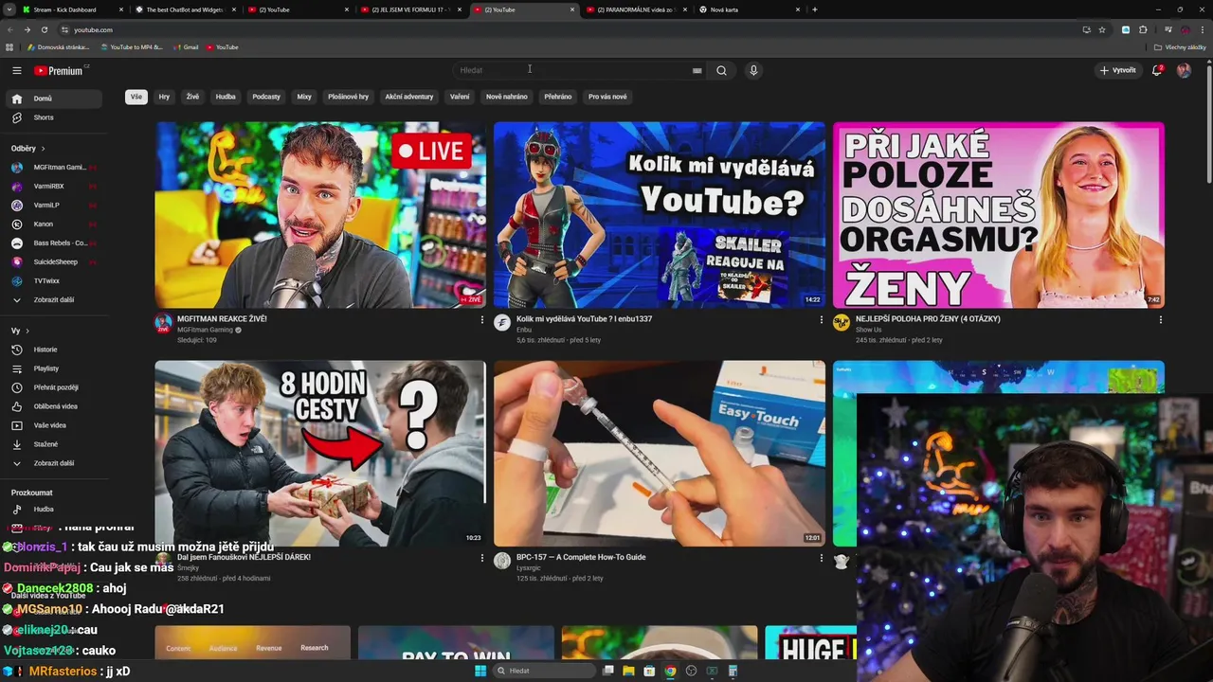
Task: Bookmark this page with star icon
Action: click(x=1102, y=29)
